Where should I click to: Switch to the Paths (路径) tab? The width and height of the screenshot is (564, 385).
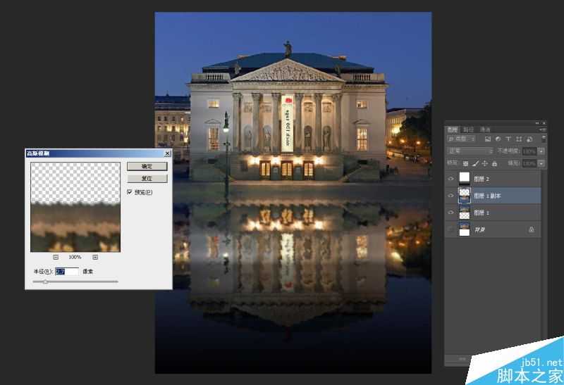pos(468,130)
